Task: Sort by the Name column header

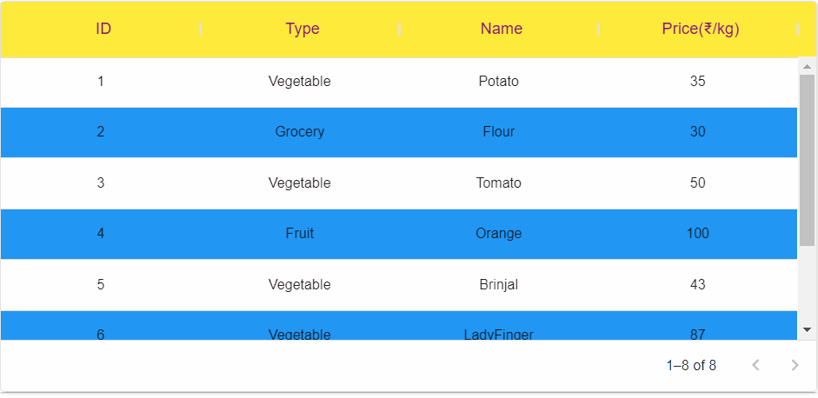Action: coord(502,29)
